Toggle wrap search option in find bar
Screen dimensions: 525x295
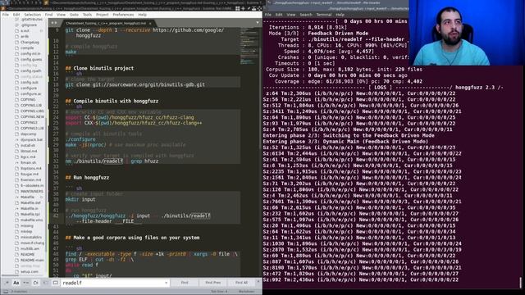point(35,283)
